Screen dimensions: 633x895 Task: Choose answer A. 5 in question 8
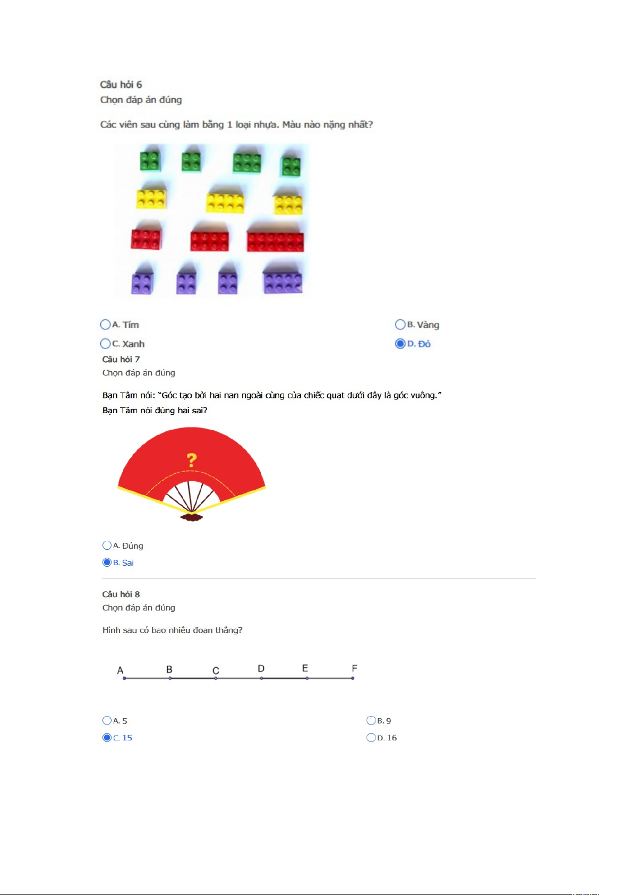(107, 721)
